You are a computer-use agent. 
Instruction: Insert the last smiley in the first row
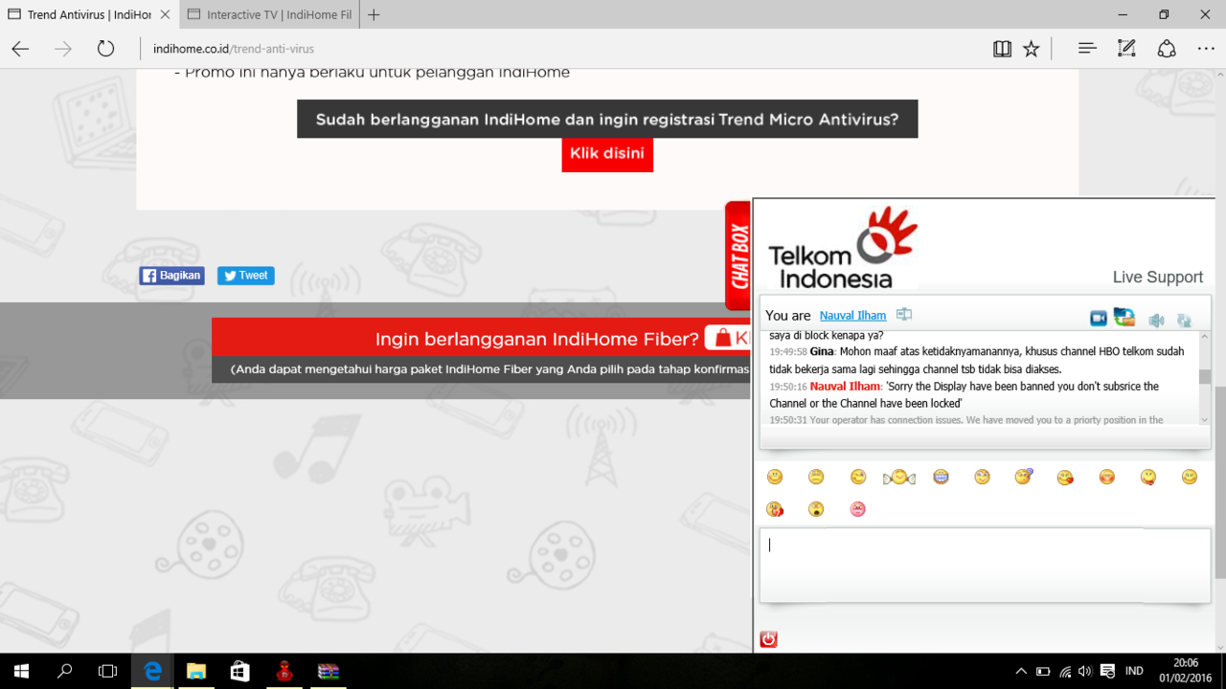coord(1190,477)
